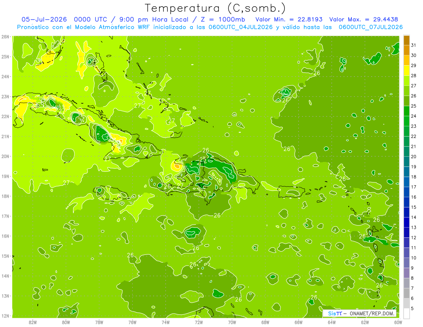Click the 26N latitude axis label
Viewport: 423px width, 327px height.
5,37
